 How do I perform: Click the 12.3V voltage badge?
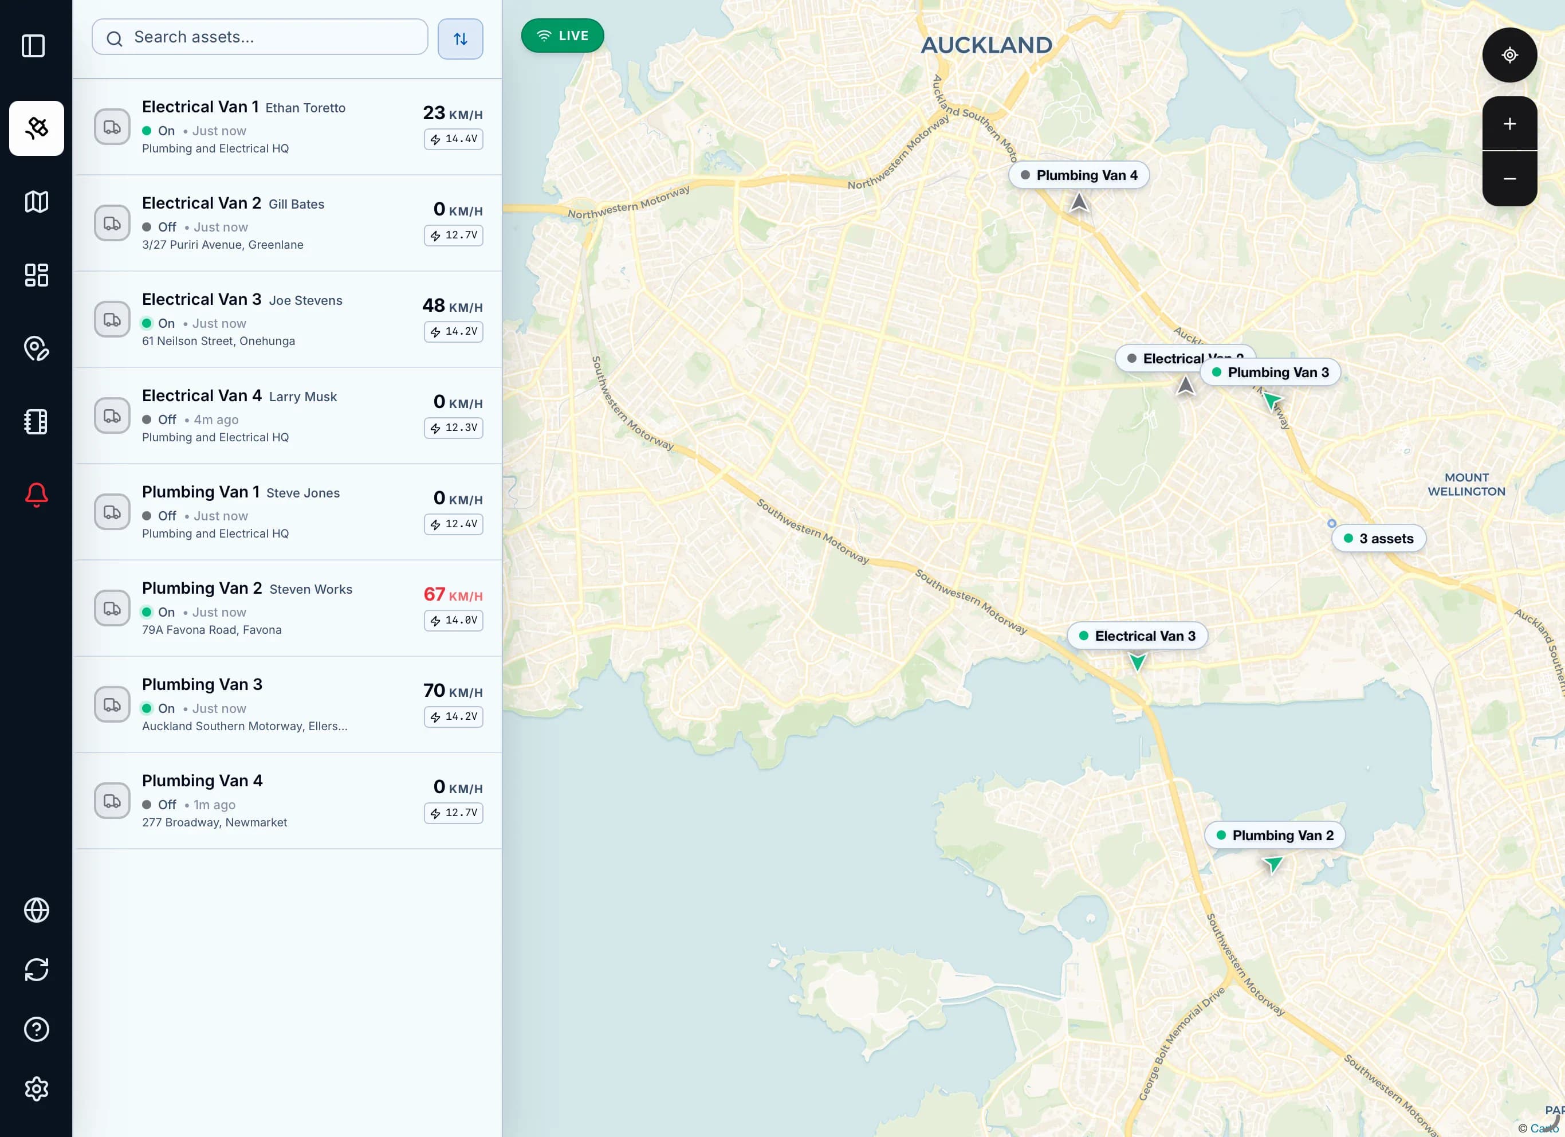[x=453, y=428]
